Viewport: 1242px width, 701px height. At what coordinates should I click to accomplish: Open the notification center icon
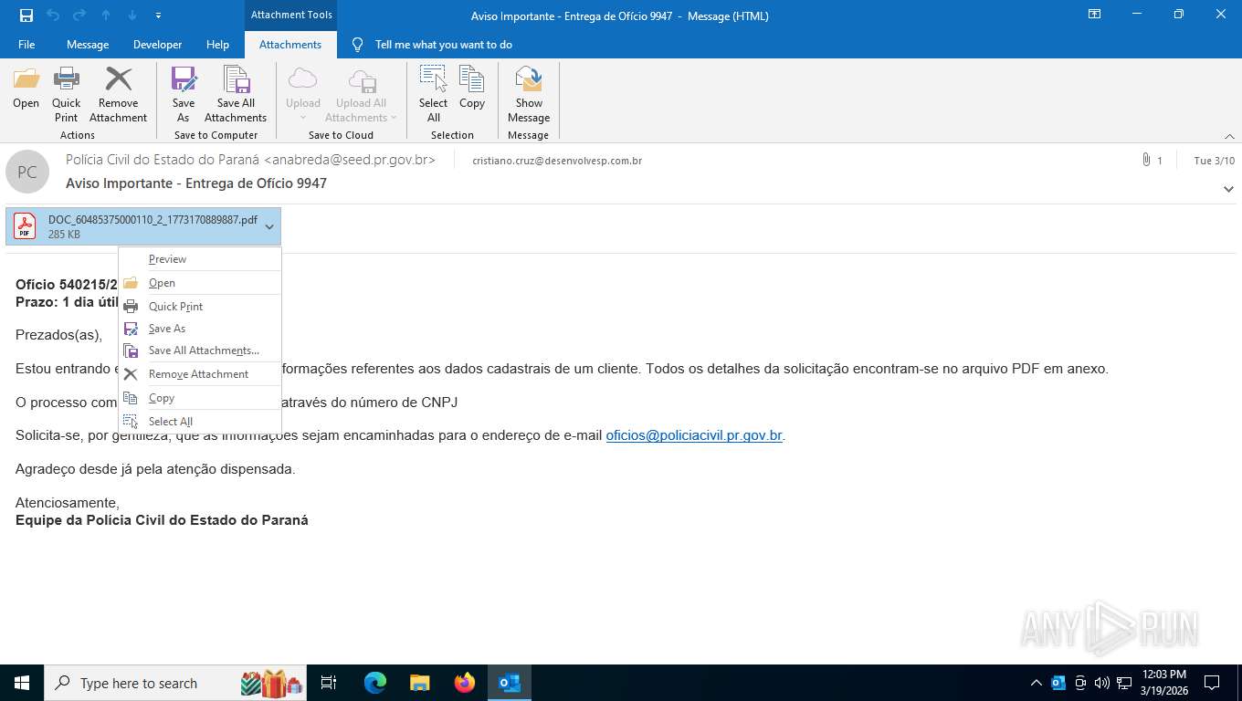(1212, 683)
